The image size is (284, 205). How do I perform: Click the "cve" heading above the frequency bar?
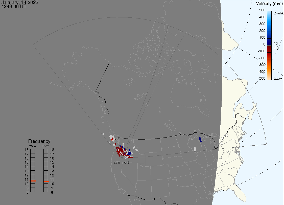point(46,146)
